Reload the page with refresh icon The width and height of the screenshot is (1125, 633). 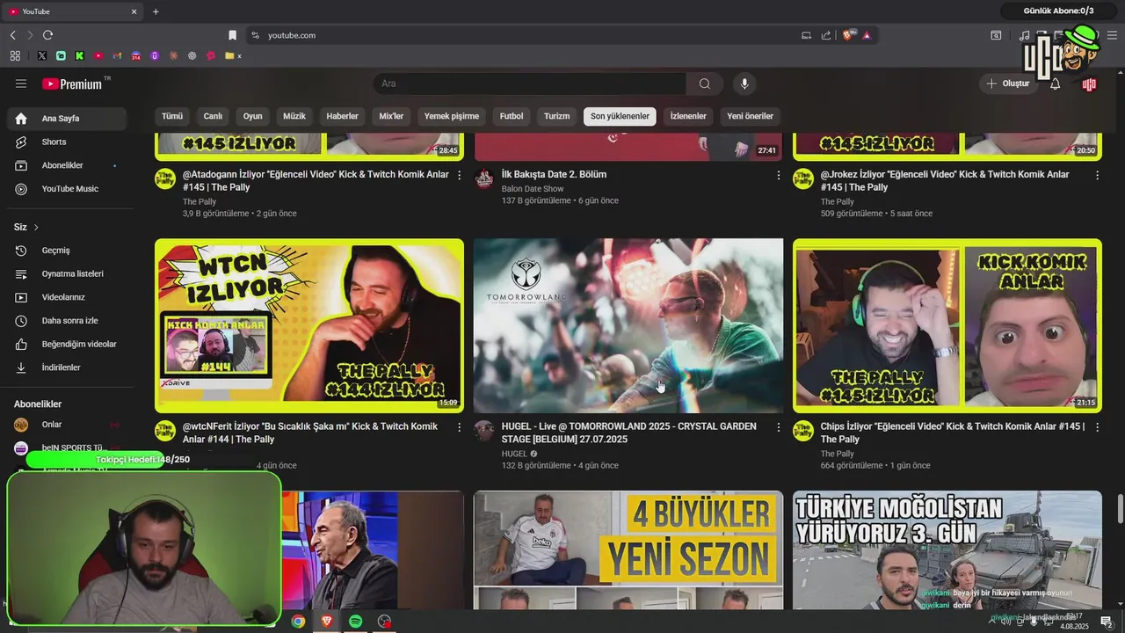[x=47, y=35]
